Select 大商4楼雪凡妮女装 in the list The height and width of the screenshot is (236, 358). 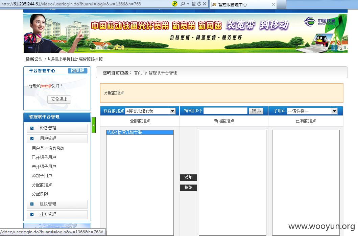(140, 132)
